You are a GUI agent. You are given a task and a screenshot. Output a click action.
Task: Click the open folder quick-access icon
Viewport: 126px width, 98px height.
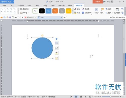click(2, 17)
